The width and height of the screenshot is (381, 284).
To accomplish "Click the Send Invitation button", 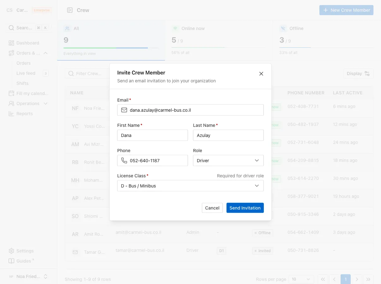I will tap(245, 208).
